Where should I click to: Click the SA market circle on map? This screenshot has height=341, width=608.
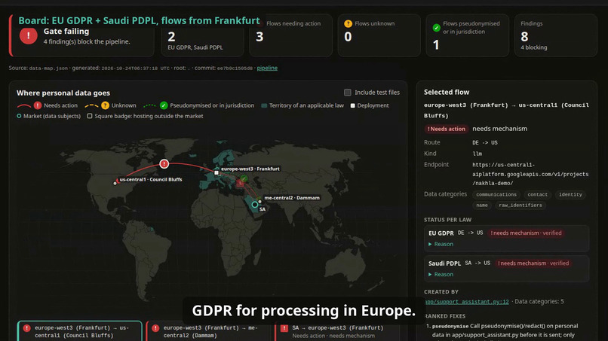[x=254, y=204]
